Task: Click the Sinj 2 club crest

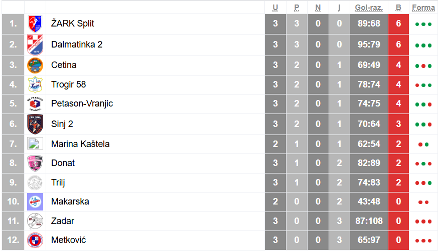Action: [x=35, y=124]
